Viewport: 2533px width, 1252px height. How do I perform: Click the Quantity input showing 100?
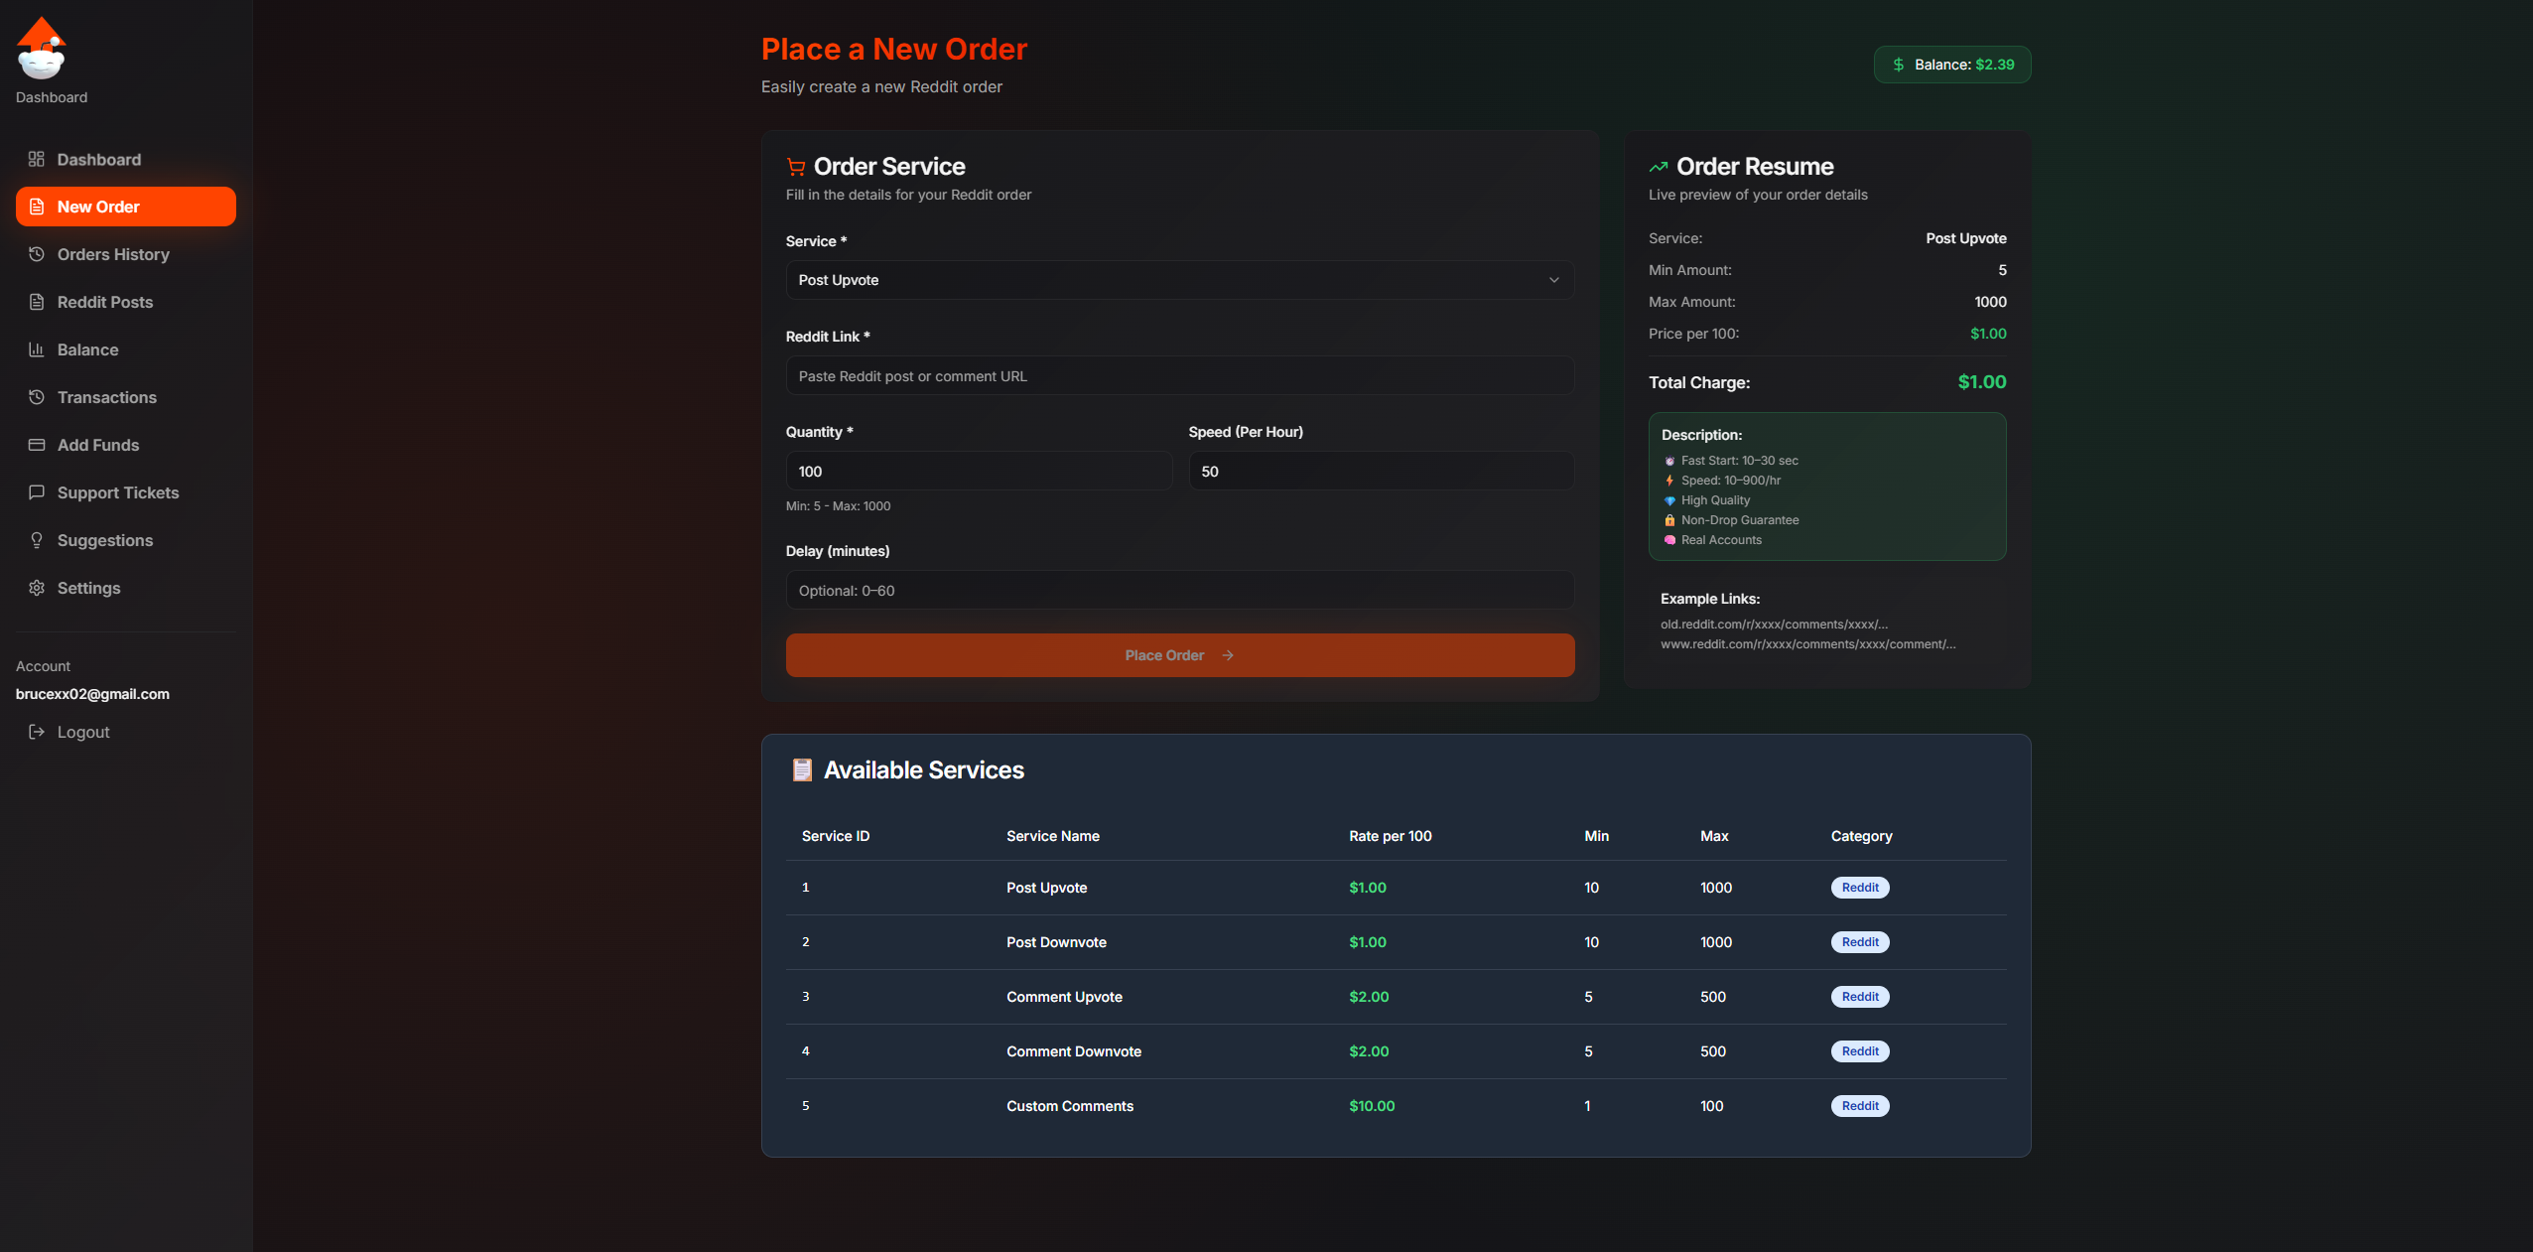pos(978,471)
